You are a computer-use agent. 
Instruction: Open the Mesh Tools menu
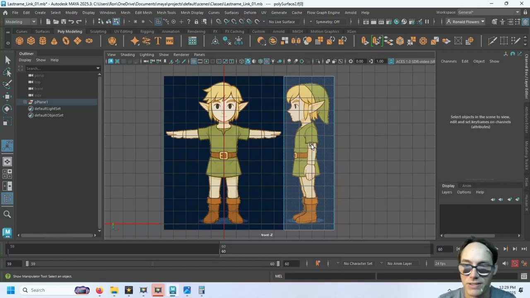pyautogui.click(x=166, y=12)
